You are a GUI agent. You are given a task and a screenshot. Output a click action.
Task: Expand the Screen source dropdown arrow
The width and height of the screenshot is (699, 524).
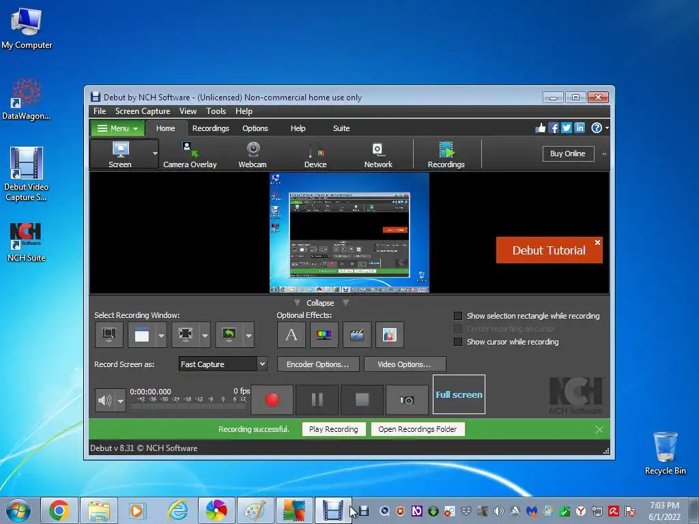(155, 154)
